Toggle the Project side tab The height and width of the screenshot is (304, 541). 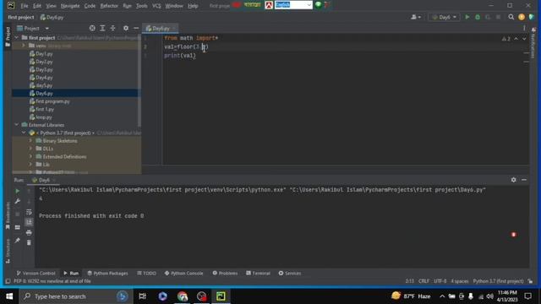(x=8, y=37)
